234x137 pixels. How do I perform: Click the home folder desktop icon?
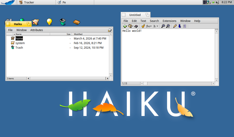[36, 22]
